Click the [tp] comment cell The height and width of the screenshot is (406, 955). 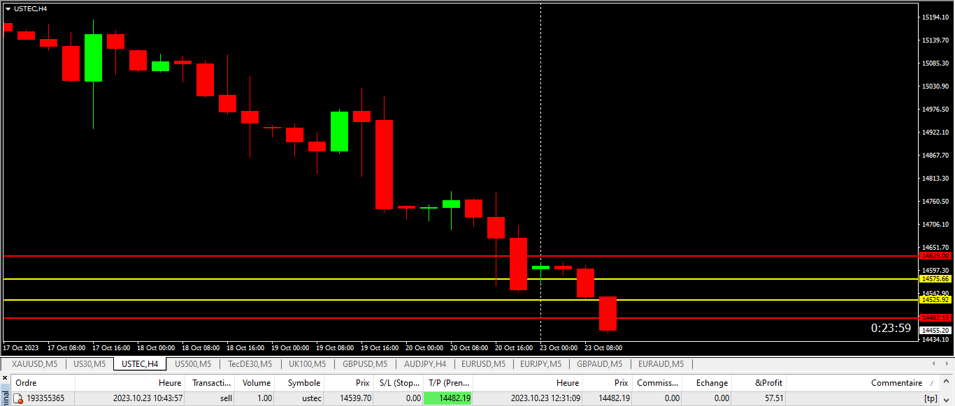click(x=930, y=398)
